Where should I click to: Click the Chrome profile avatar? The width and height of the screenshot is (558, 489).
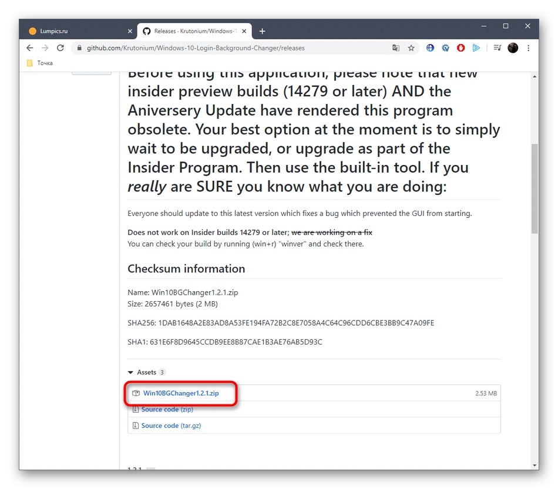click(x=512, y=48)
